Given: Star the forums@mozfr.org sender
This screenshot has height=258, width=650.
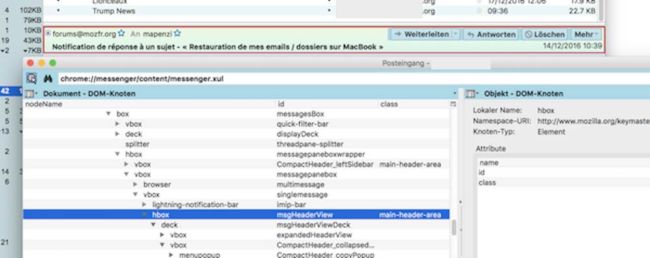Looking at the screenshot, I should coord(121,34).
